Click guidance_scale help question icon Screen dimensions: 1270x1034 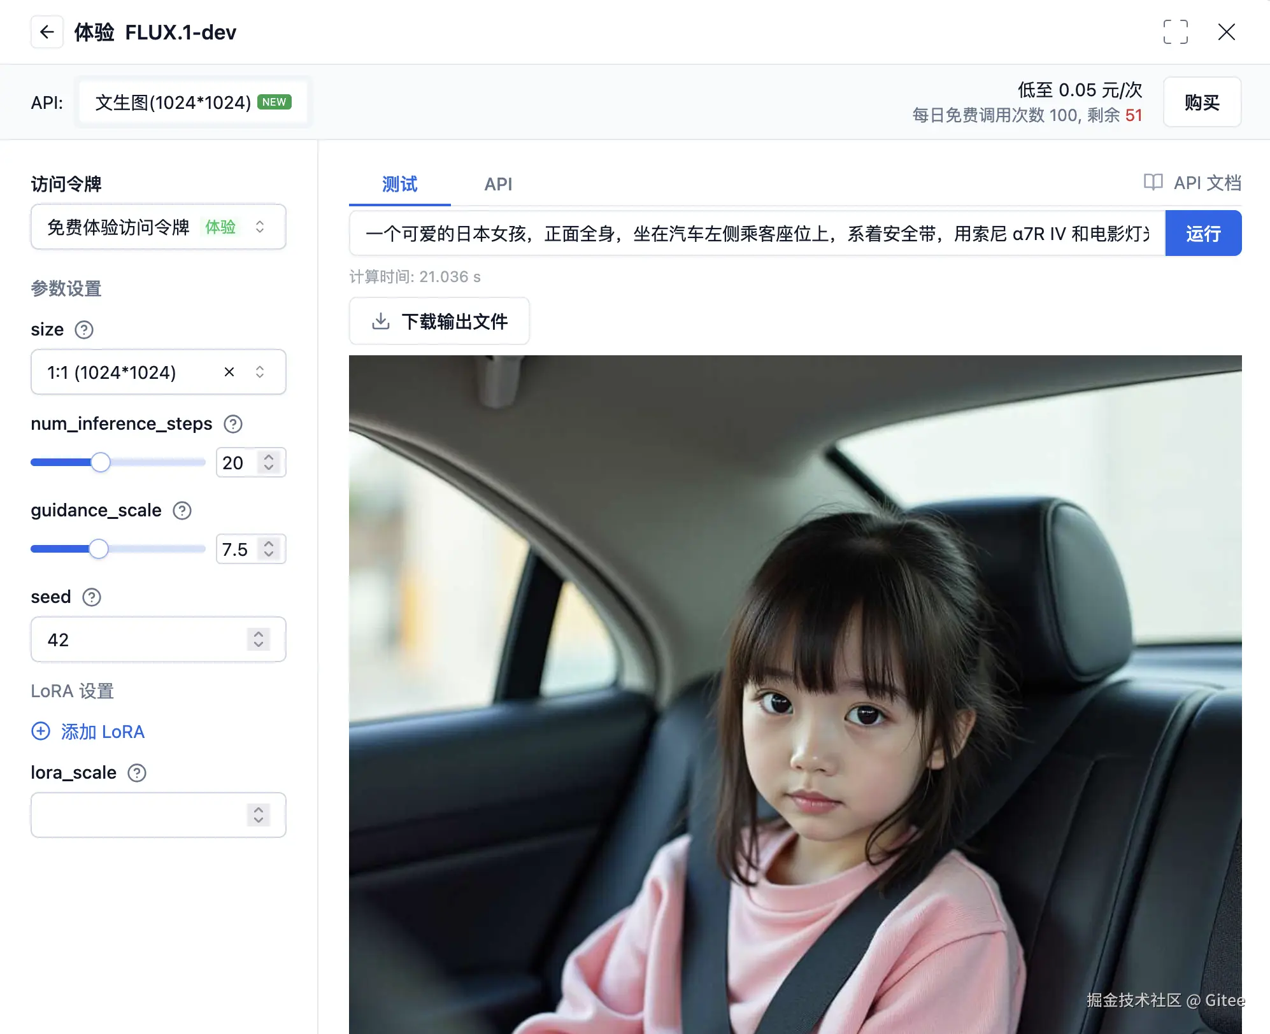coord(182,511)
